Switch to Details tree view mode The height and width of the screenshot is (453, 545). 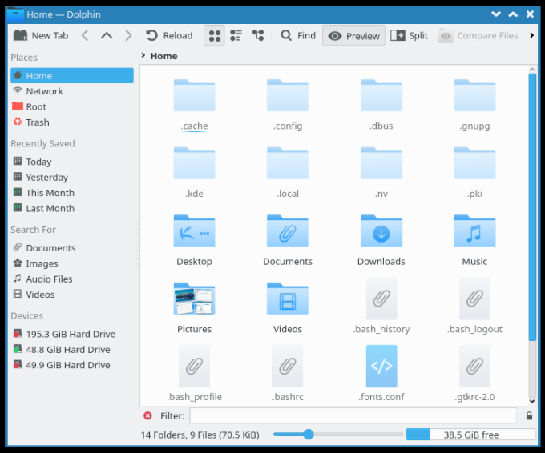tap(257, 35)
